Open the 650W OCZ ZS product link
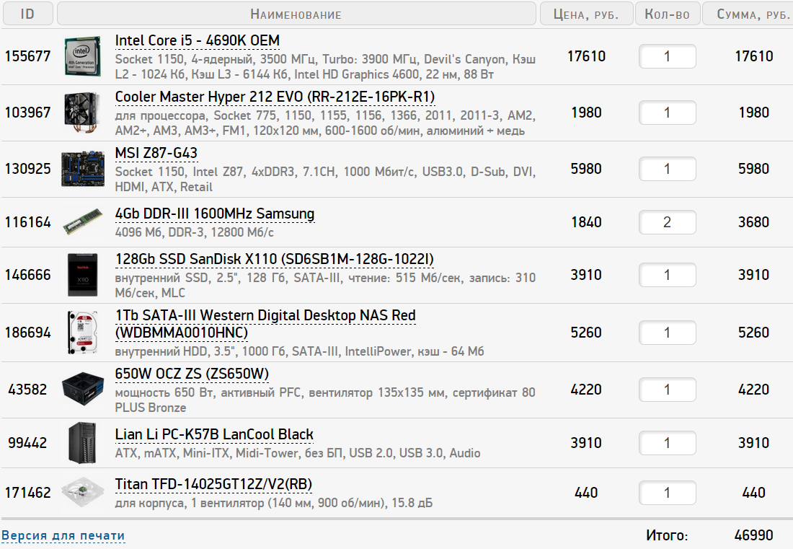This screenshot has width=793, height=549. pyautogui.click(x=192, y=374)
